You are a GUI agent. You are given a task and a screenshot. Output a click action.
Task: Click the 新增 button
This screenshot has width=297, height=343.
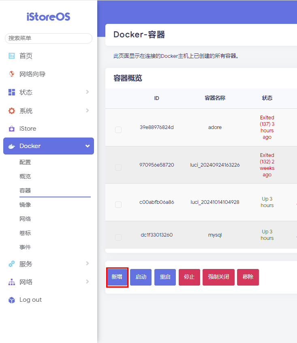click(117, 277)
